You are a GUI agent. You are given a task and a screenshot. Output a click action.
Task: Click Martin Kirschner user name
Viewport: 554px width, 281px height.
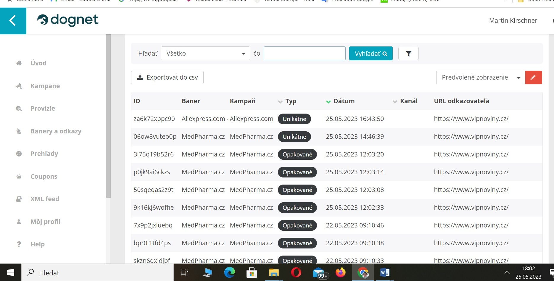click(x=513, y=21)
